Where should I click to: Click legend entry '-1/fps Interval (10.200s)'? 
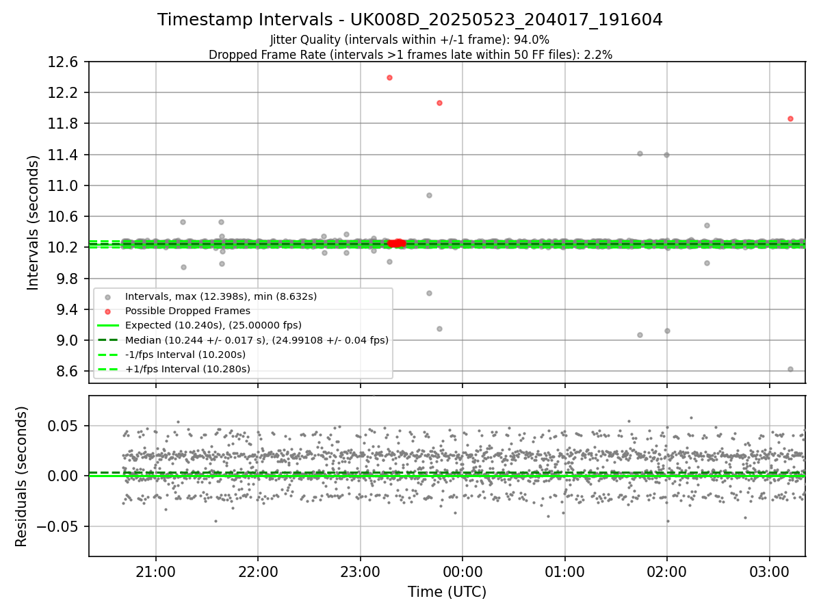185,355
